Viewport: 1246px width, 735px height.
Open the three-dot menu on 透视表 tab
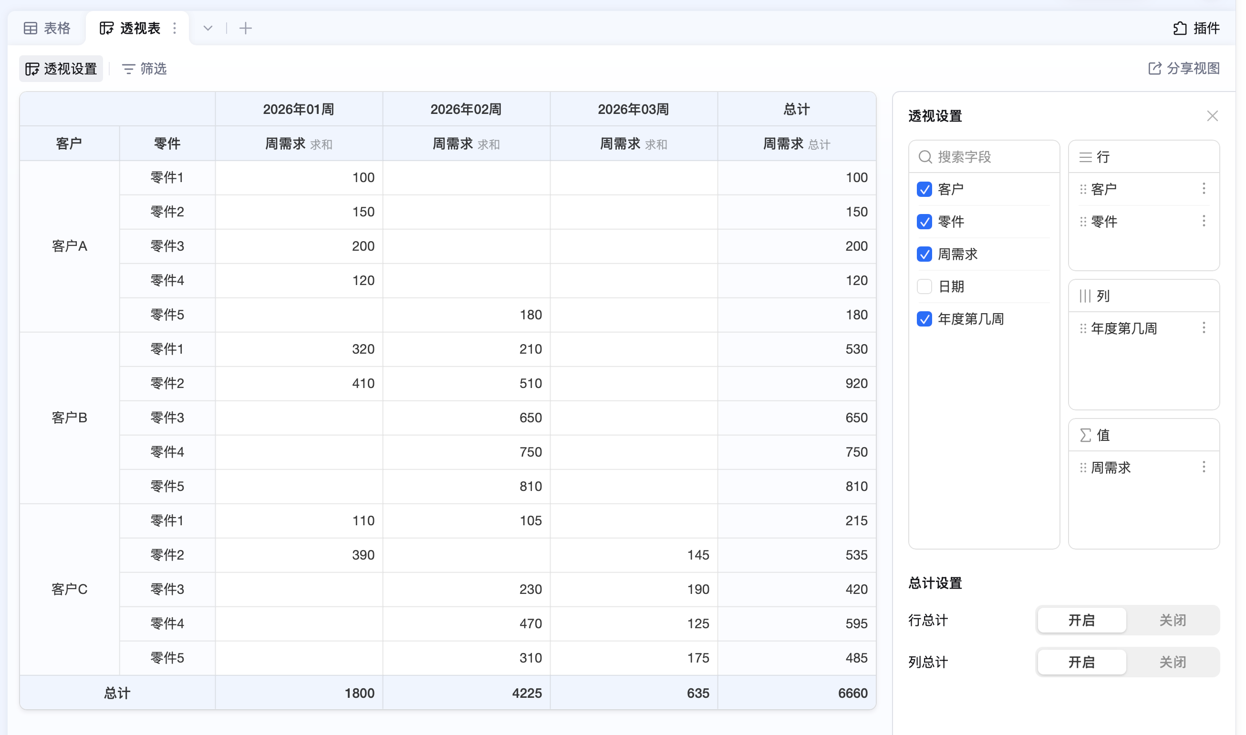pyautogui.click(x=175, y=28)
